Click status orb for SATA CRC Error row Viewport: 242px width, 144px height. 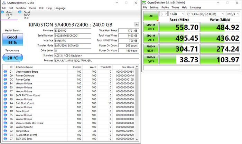point(5,139)
